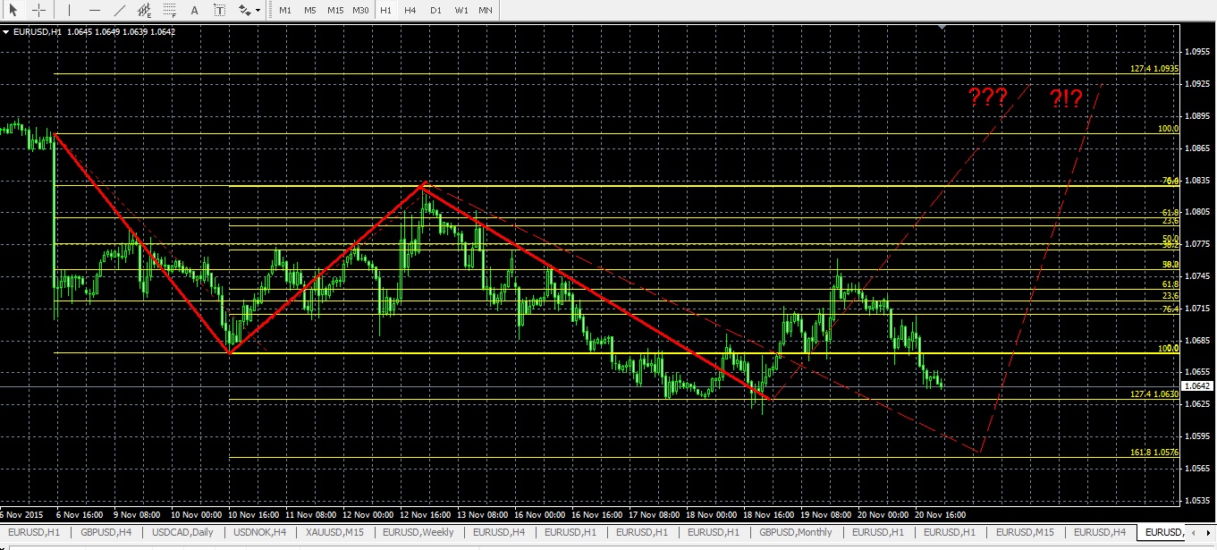1217x550 pixels.
Task: Choose the Text Label (T) tool
Action: click(220, 10)
